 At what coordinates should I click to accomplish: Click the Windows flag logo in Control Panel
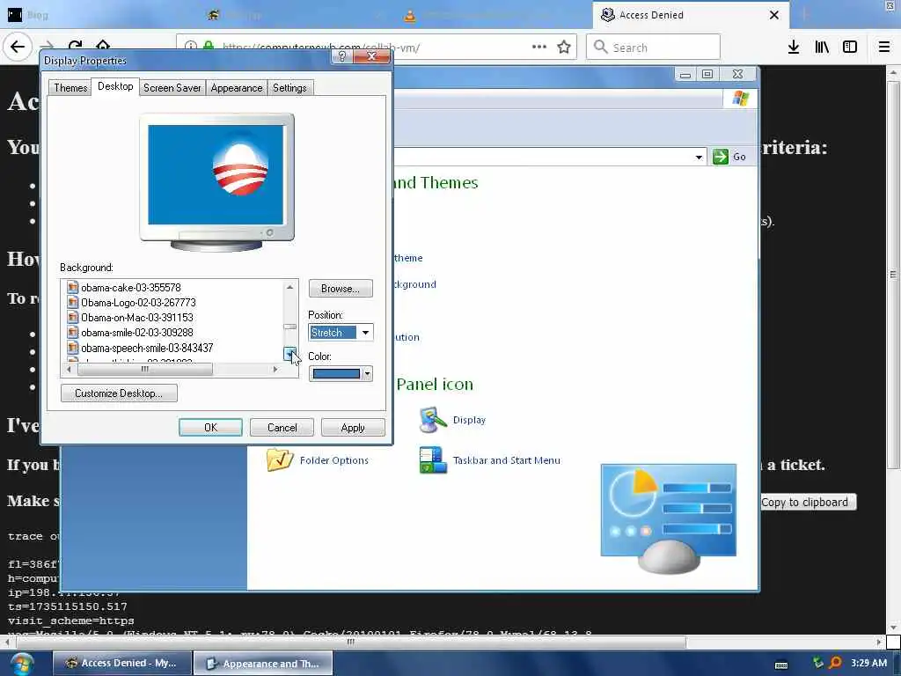(x=741, y=99)
